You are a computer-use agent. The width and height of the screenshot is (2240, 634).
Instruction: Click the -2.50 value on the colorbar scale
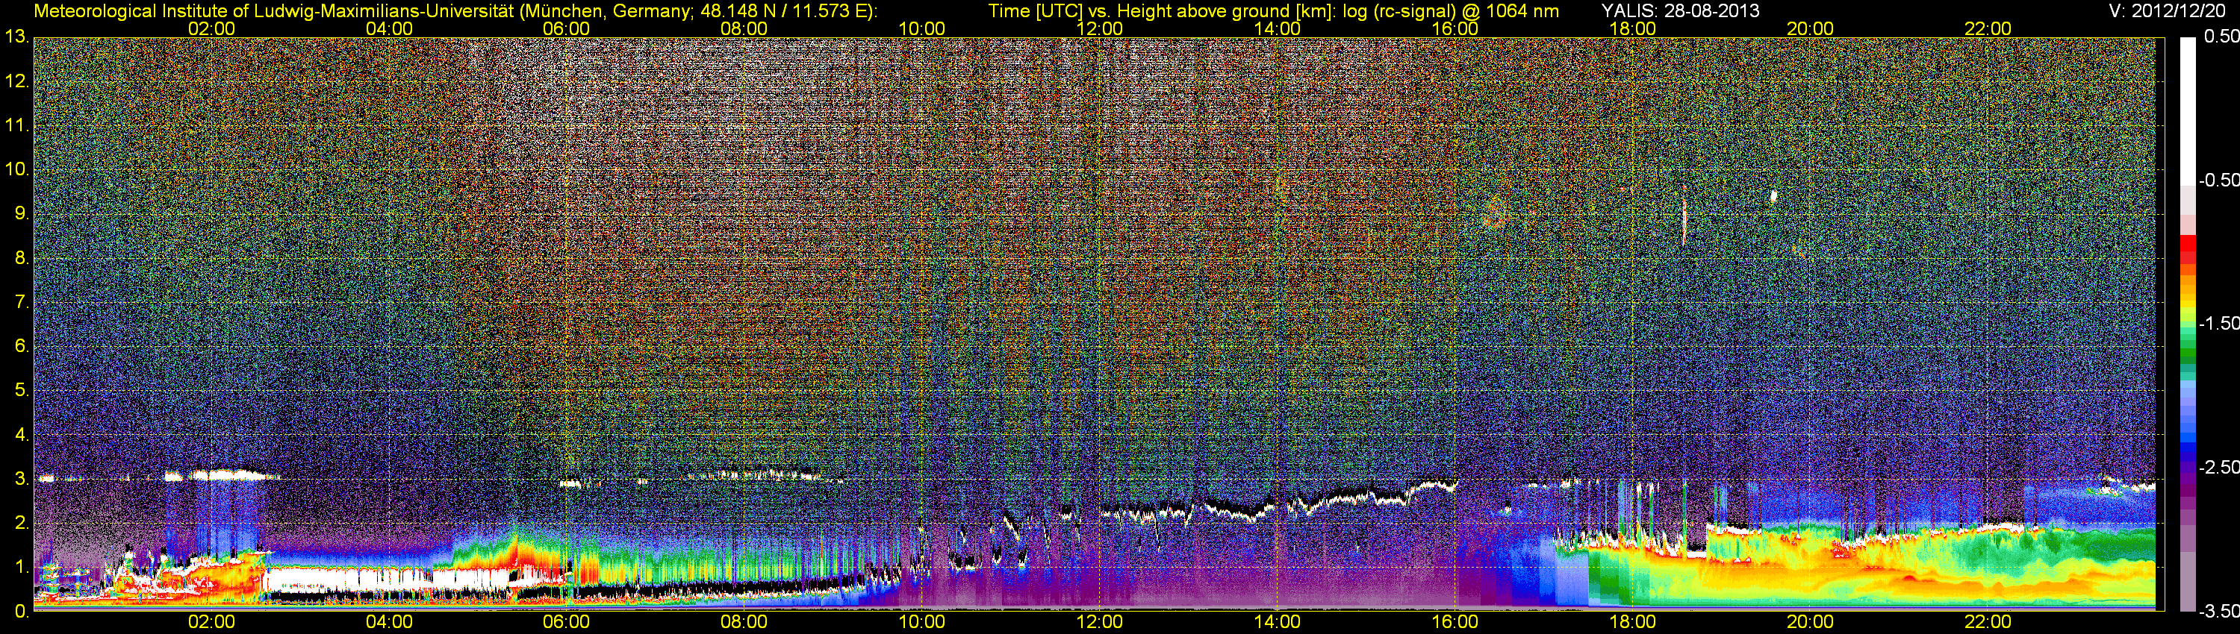[x=2219, y=466]
